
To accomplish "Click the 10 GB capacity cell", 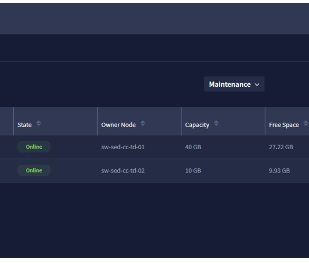I will pyautogui.click(x=193, y=170).
